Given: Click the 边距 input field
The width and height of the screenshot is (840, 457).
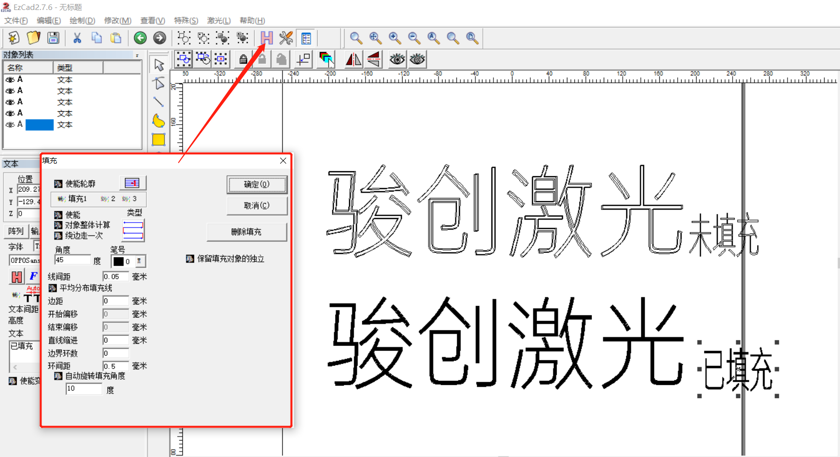Looking at the screenshot, I should pyautogui.click(x=115, y=301).
